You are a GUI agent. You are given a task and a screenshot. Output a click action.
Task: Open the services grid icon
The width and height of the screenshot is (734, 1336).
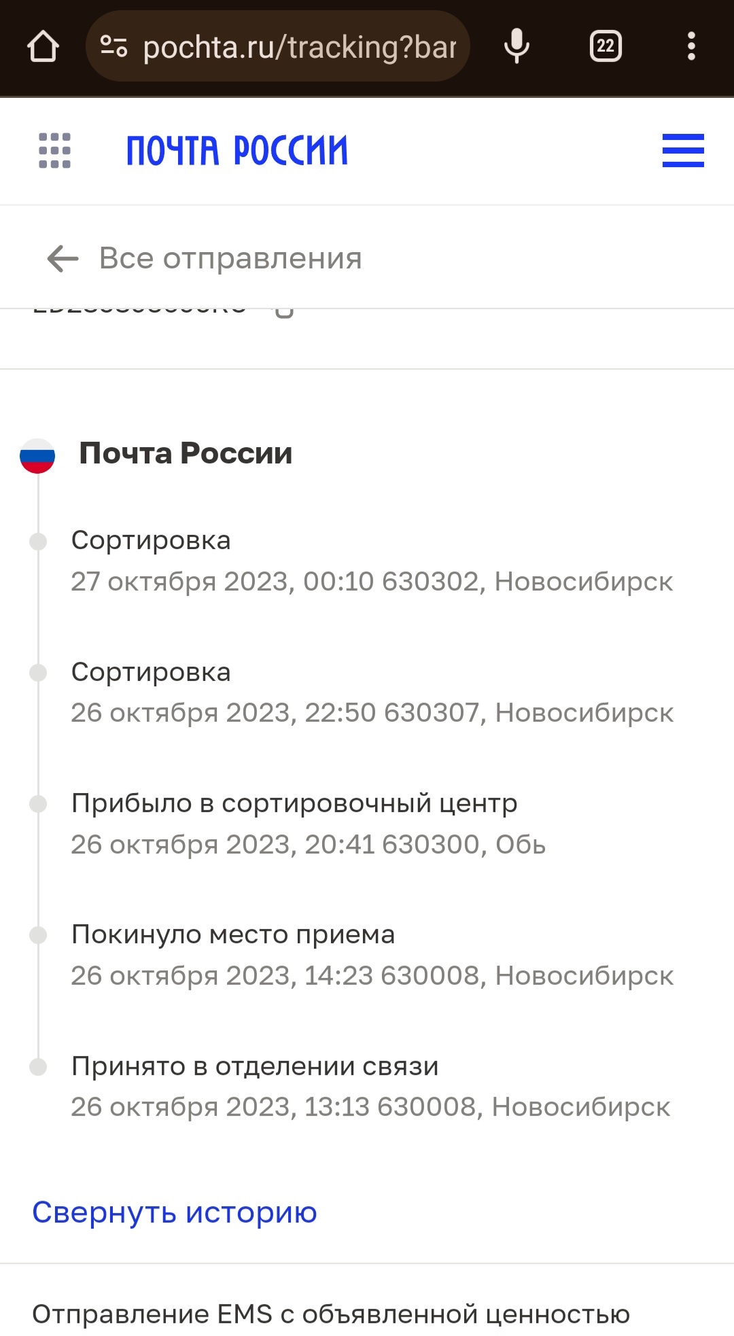[x=54, y=150]
